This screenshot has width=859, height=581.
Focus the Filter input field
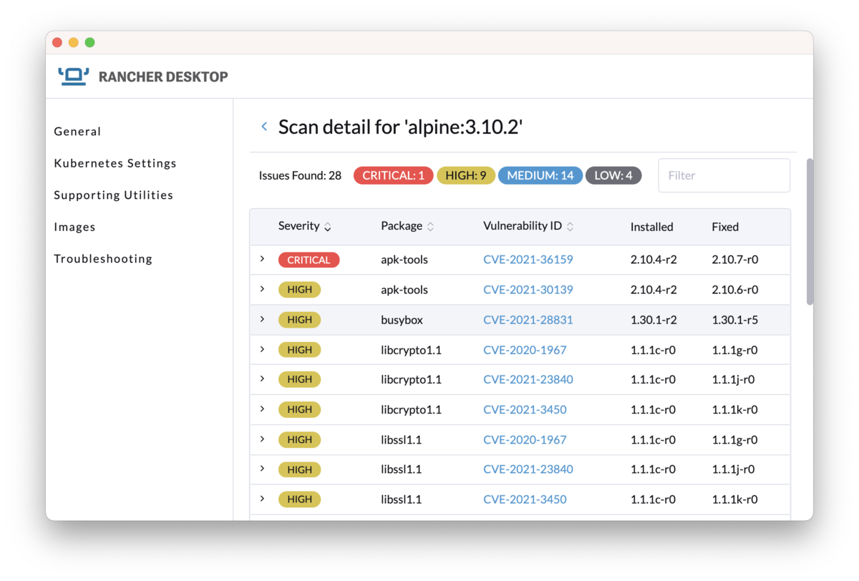pyautogui.click(x=724, y=175)
